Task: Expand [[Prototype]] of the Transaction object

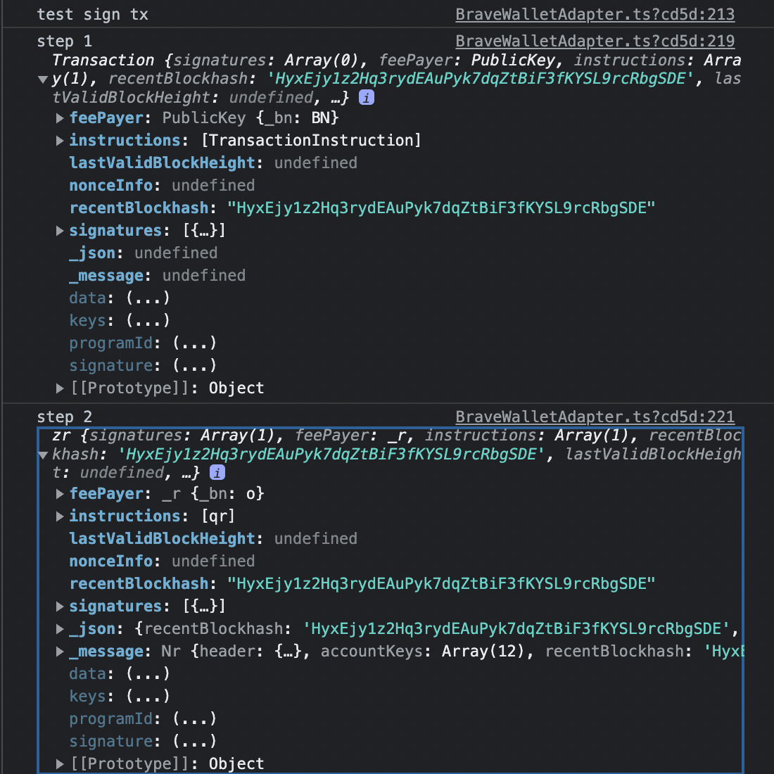Action: click(x=60, y=388)
